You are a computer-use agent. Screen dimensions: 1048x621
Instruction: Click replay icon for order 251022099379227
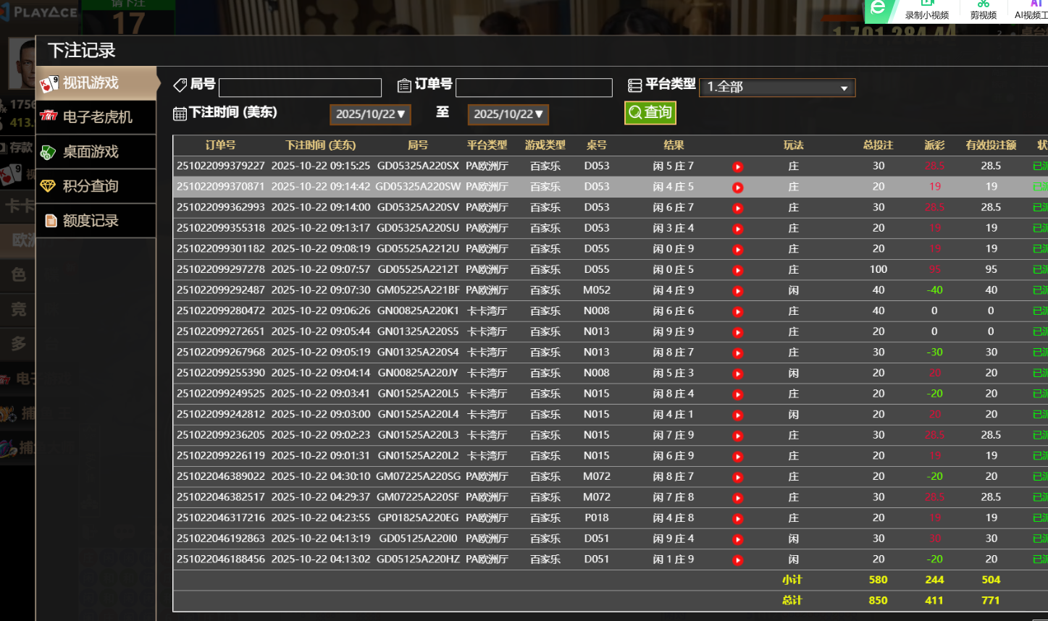tap(737, 166)
